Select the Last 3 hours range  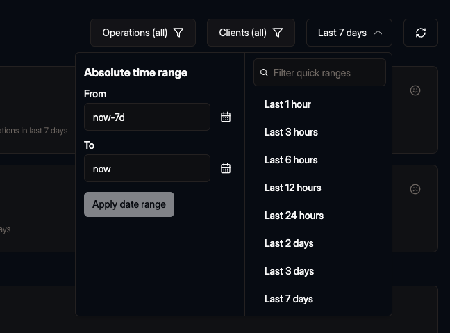tap(291, 132)
